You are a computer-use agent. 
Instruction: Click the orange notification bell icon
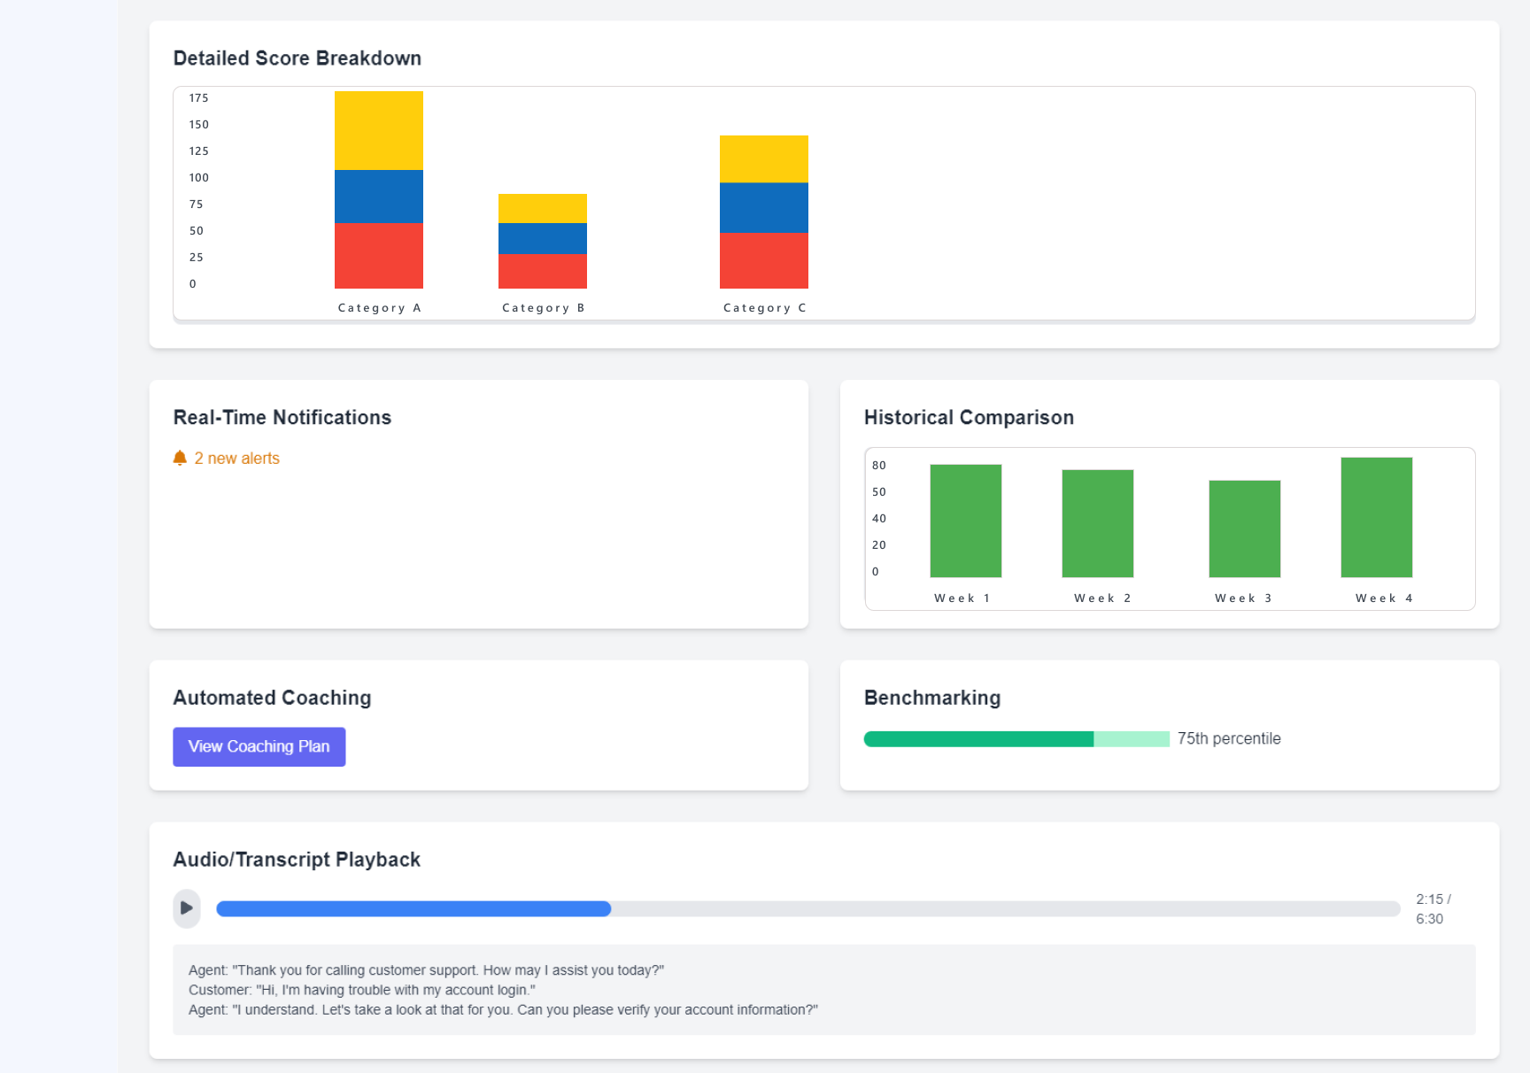coord(180,458)
